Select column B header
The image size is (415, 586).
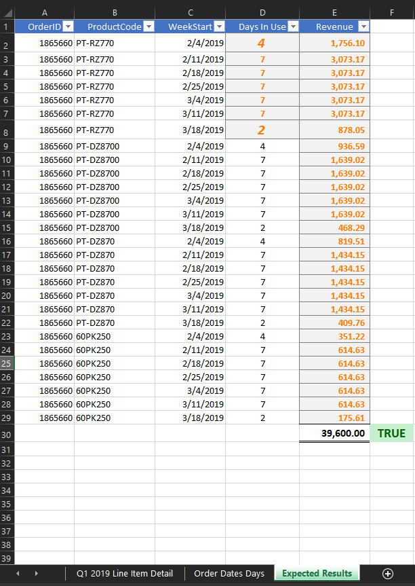click(115, 13)
